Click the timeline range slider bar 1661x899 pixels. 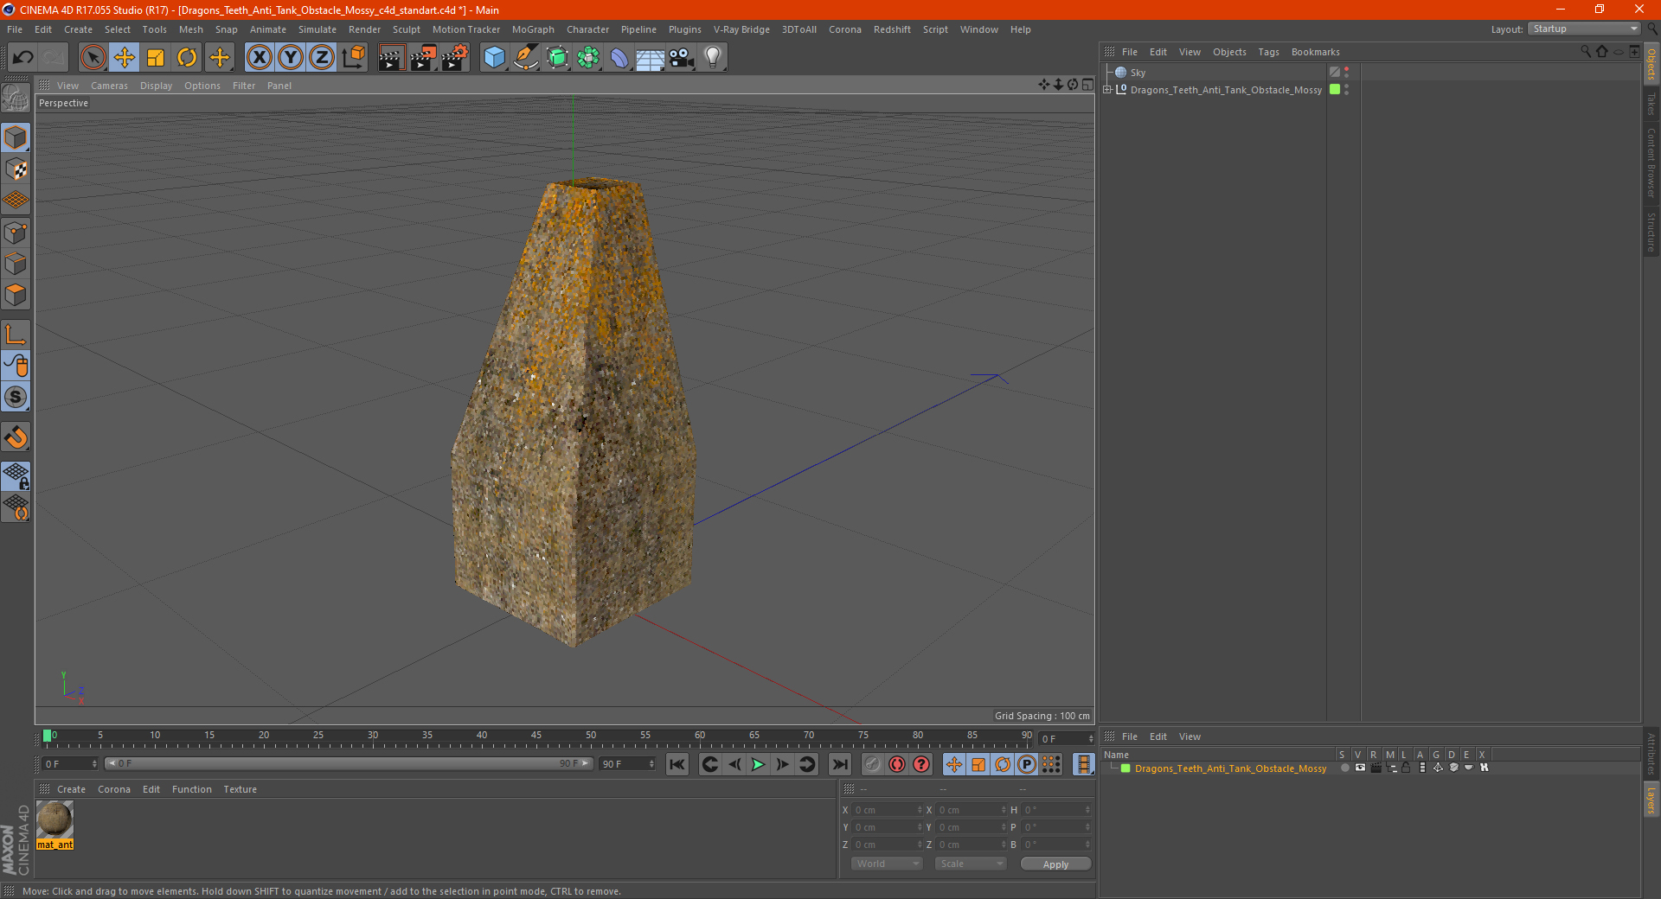click(x=349, y=763)
